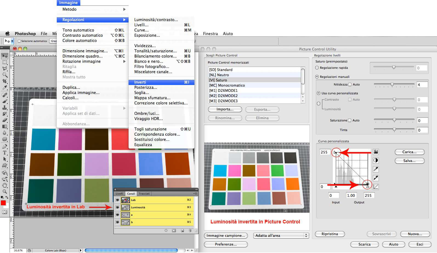Collapse the Channels panel double arrow
The image size is (437, 253).
click(196, 189)
